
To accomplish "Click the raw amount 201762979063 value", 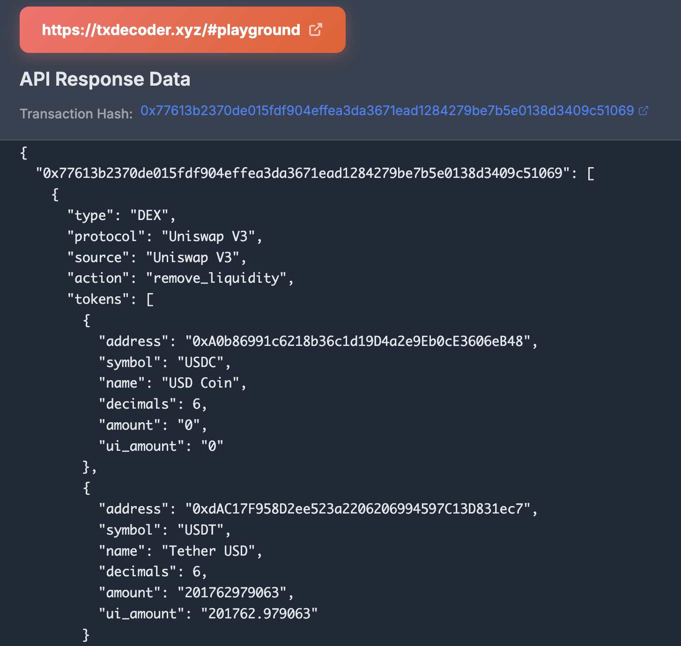I will pos(232,593).
